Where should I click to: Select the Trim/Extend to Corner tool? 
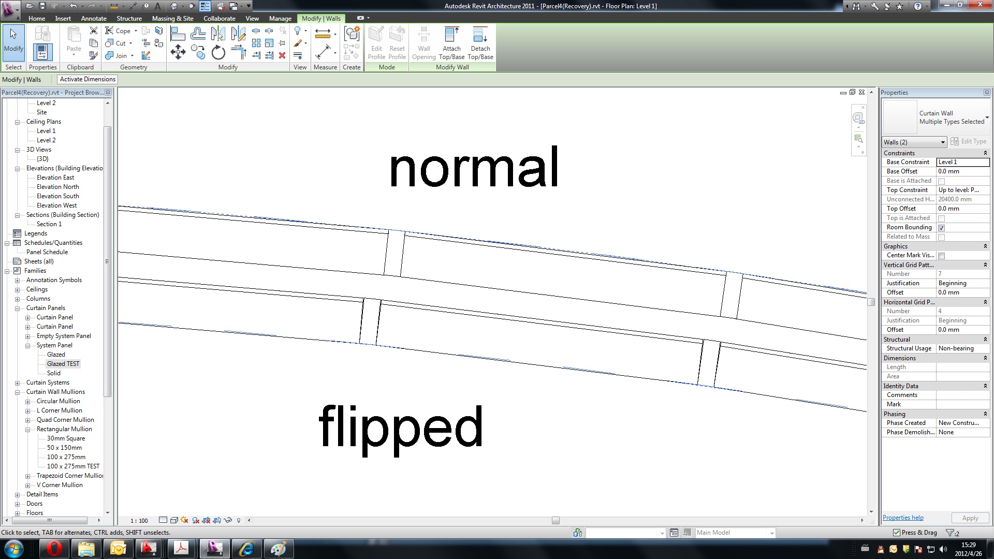(239, 52)
